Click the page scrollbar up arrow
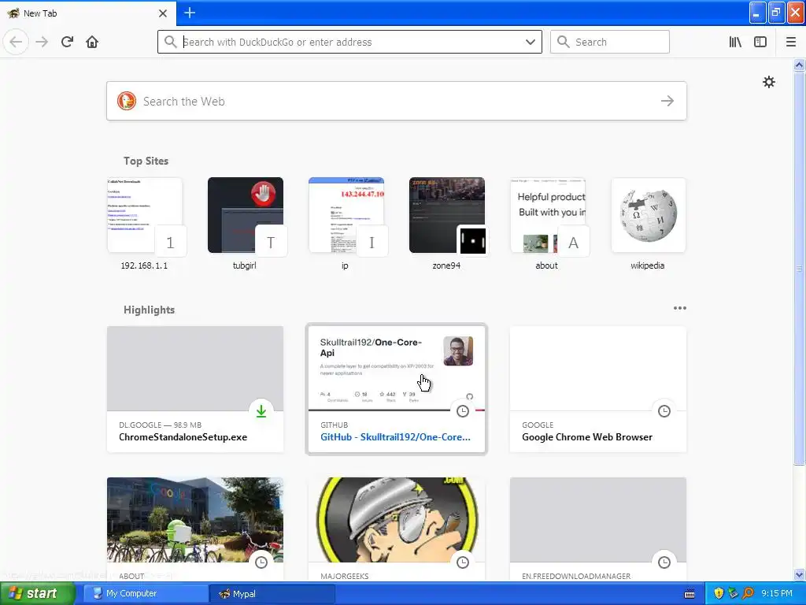This screenshot has height=605, width=806. (x=799, y=65)
